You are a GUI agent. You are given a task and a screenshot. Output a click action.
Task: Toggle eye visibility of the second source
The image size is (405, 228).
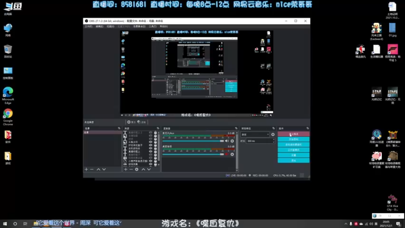click(150, 136)
